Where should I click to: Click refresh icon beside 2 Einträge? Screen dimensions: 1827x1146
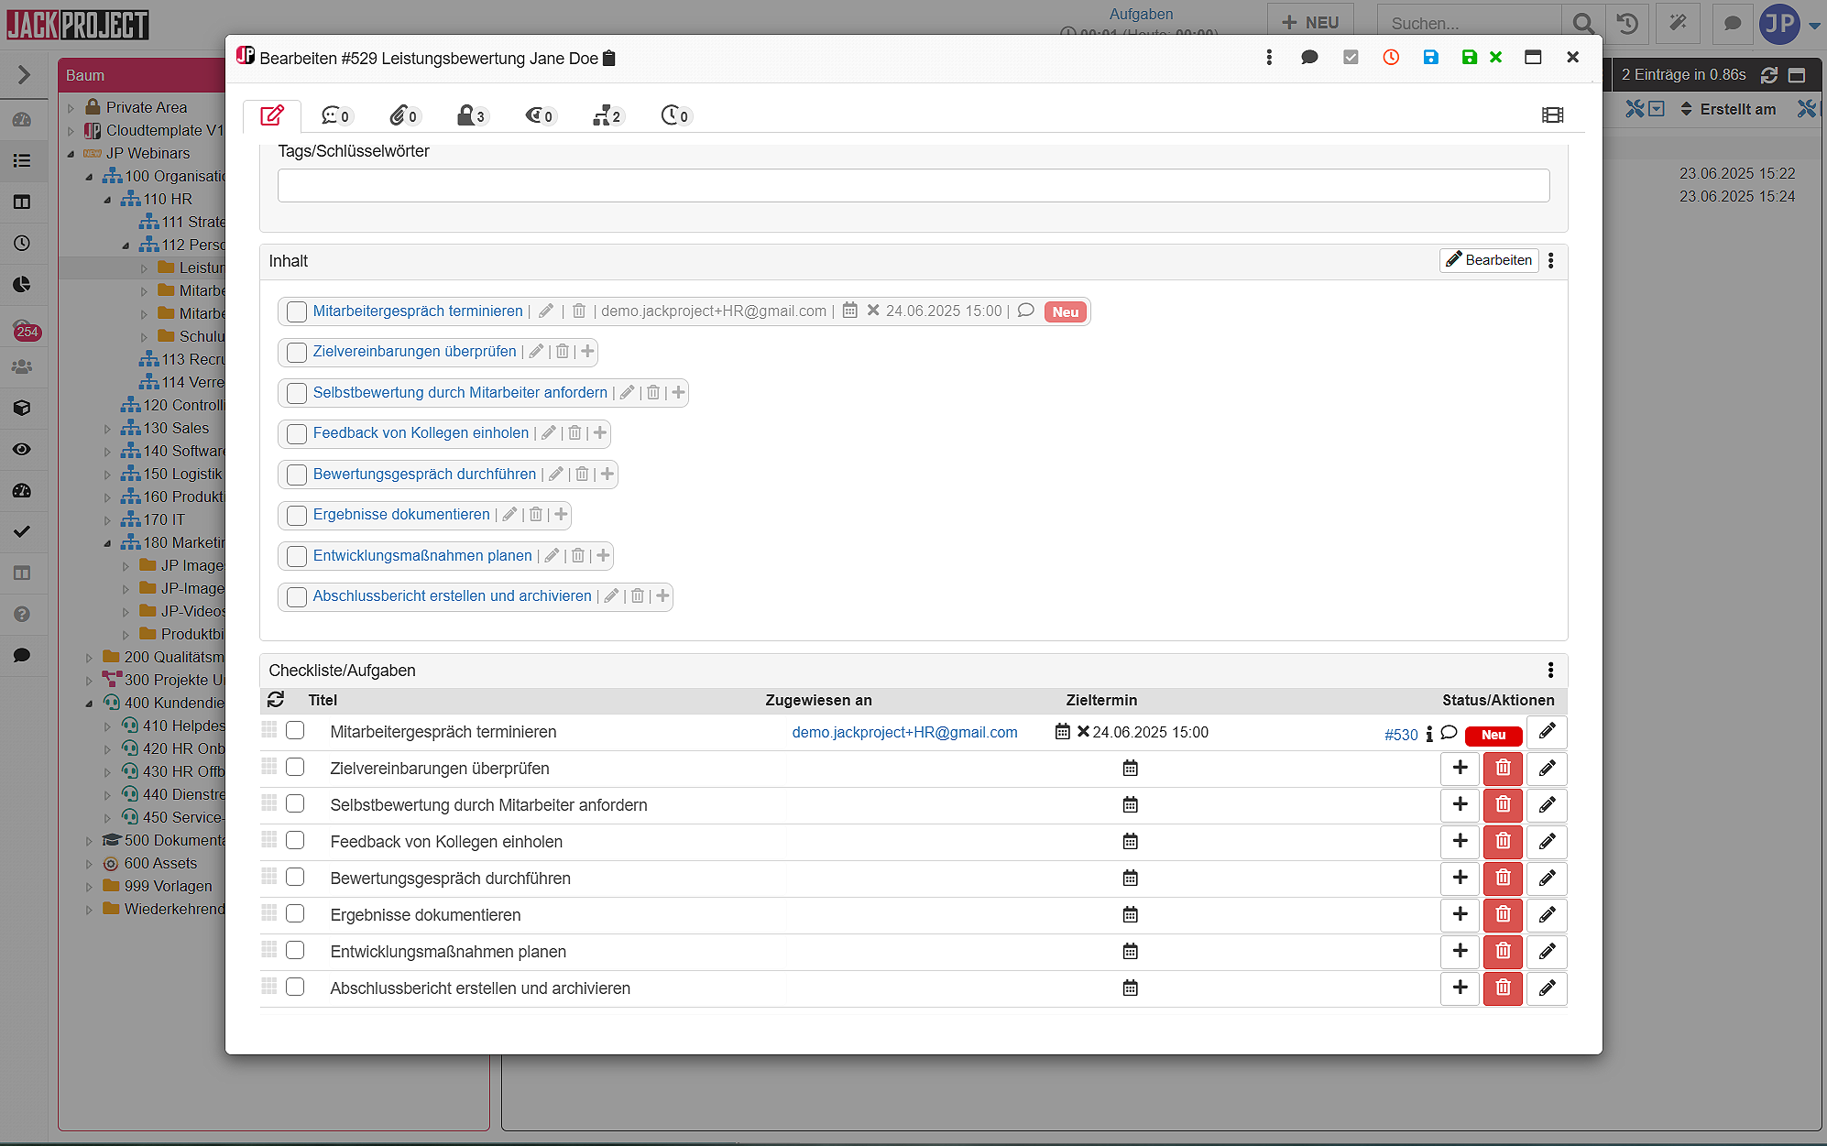(x=1769, y=75)
